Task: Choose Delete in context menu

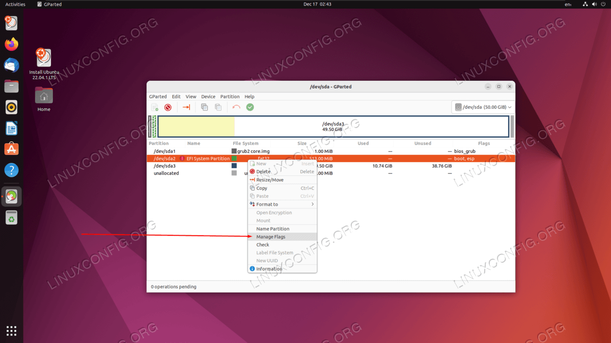Action: tap(282, 172)
